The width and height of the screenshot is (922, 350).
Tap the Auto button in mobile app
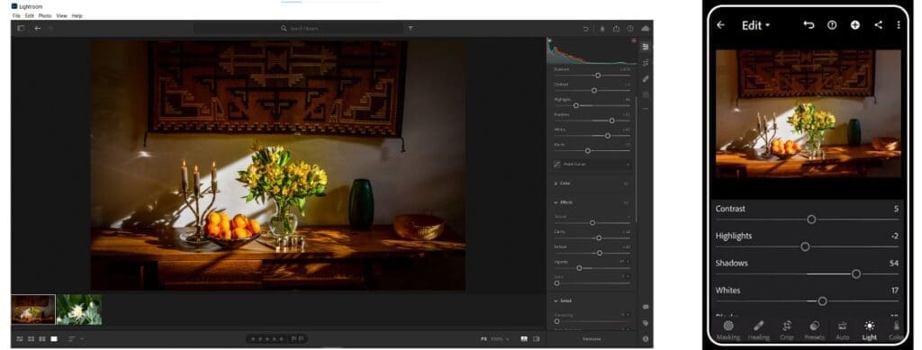842,330
